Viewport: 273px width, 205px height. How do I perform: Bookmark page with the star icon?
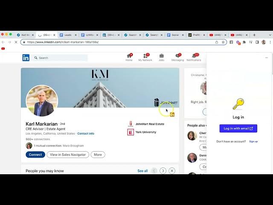(x=223, y=42)
